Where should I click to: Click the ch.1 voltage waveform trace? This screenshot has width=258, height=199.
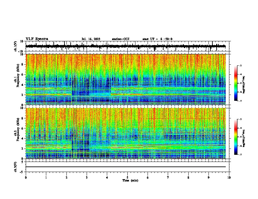click(x=126, y=46)
